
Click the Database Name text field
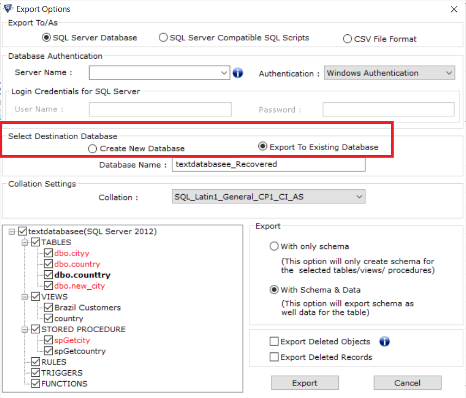pos(269,164)
